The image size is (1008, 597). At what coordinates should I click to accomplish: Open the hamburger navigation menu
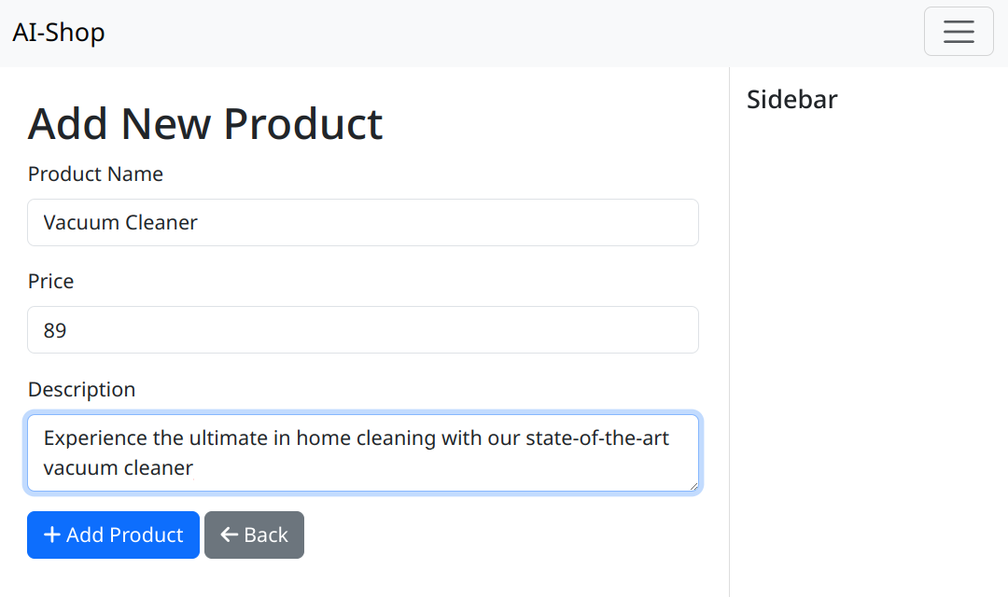959,32
